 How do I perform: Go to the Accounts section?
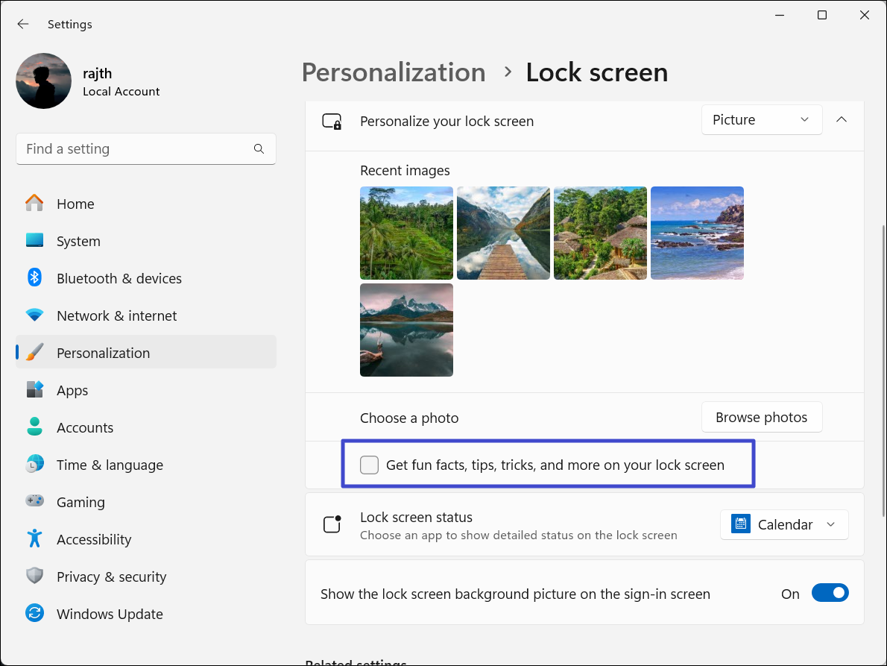point(85,427)
